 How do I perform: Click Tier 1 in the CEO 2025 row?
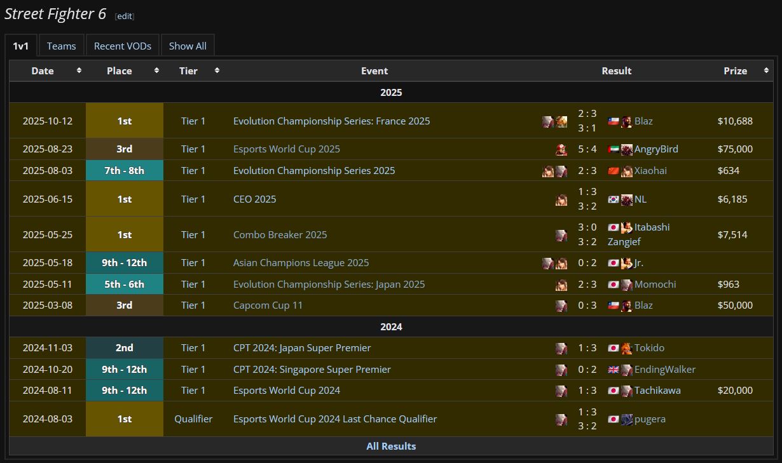coord(193,199)
